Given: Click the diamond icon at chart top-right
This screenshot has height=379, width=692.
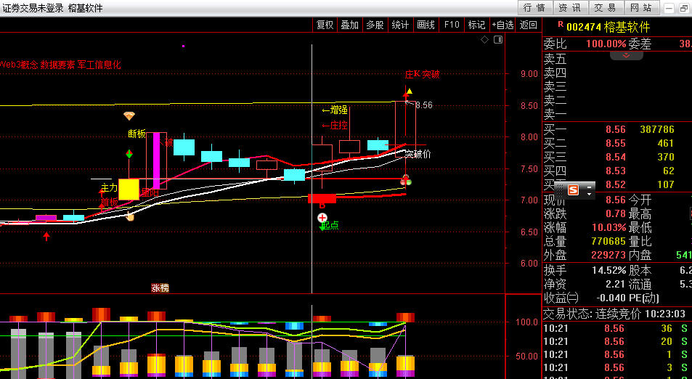Looking at the screenshot, I should 485,41.
